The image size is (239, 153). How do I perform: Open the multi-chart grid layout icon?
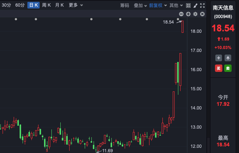coord(188,6)
